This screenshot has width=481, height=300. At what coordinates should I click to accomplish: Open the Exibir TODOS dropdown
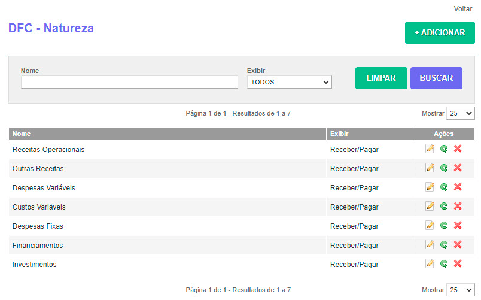pos(289,82)
